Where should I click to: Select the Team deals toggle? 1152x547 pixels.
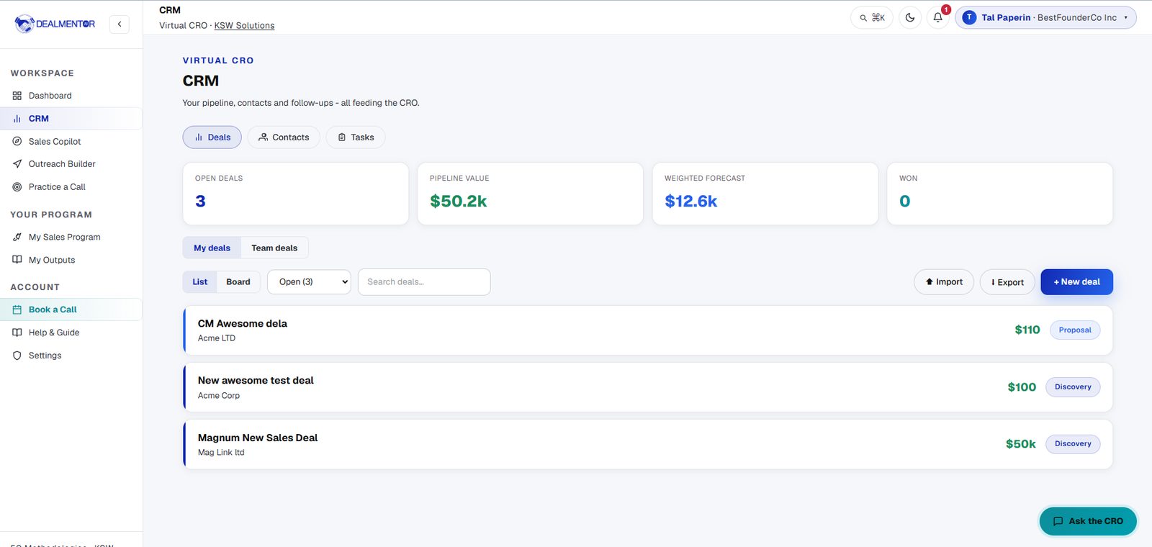pyautogui.click(x=274, y=248)
